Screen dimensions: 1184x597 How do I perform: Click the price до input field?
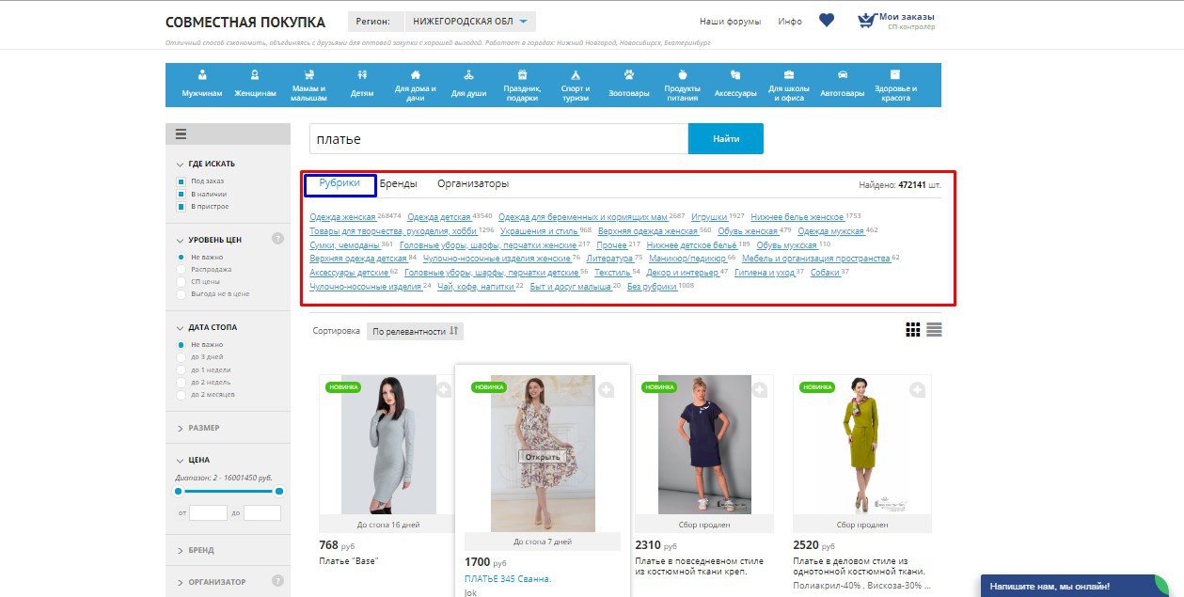point(262,512)
